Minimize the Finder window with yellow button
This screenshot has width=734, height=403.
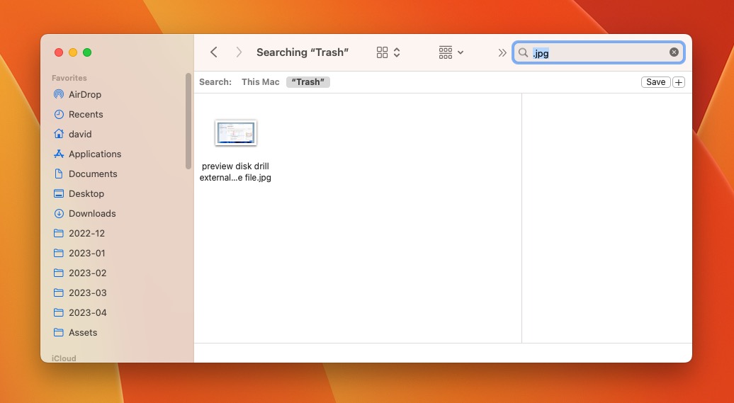(x=73, y=52)
